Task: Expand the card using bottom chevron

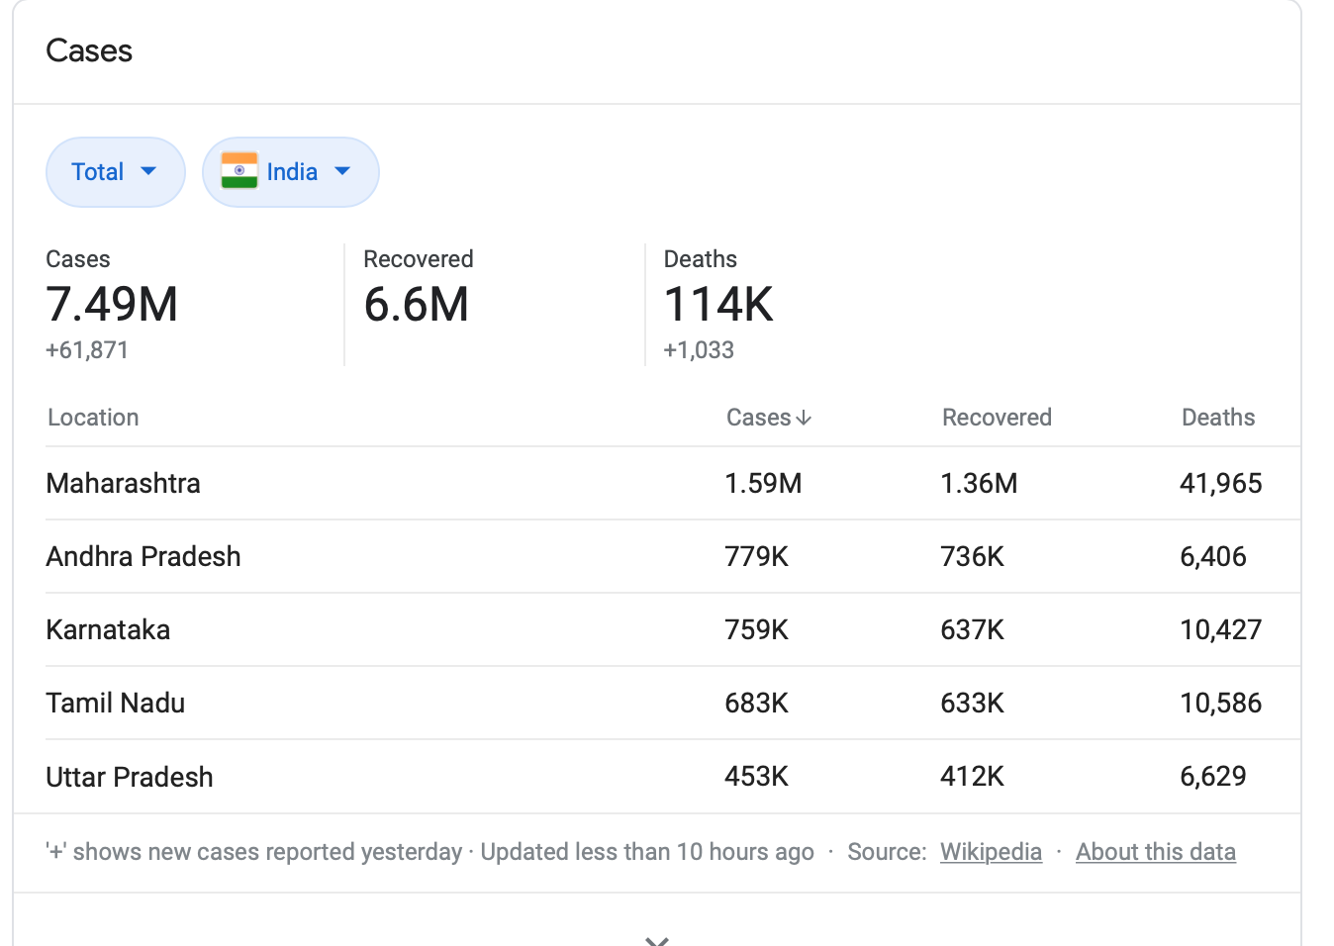Action: point(657,939)
